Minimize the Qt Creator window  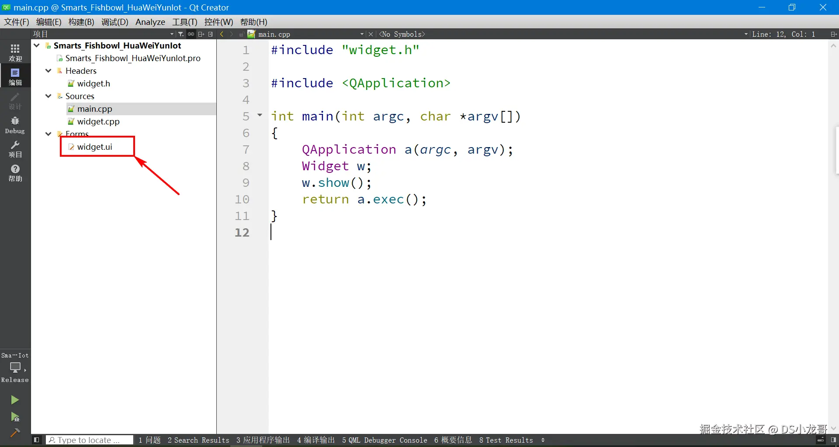[x=762, y=7]
